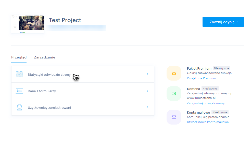The height and width of the screenshot is (152, 251).
Task: Follow the Utwórz nowe konto mailowe link
Action: click(208, 122)
